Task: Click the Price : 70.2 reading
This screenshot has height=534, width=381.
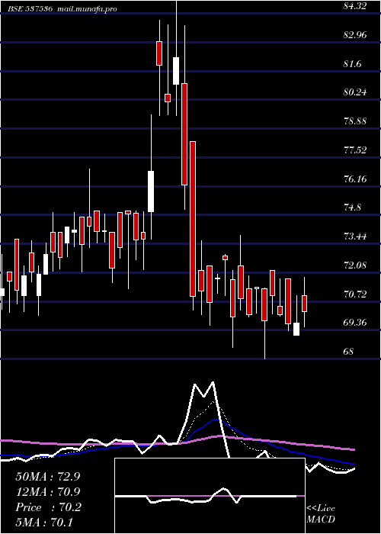Action: click(x=48, y=507)
